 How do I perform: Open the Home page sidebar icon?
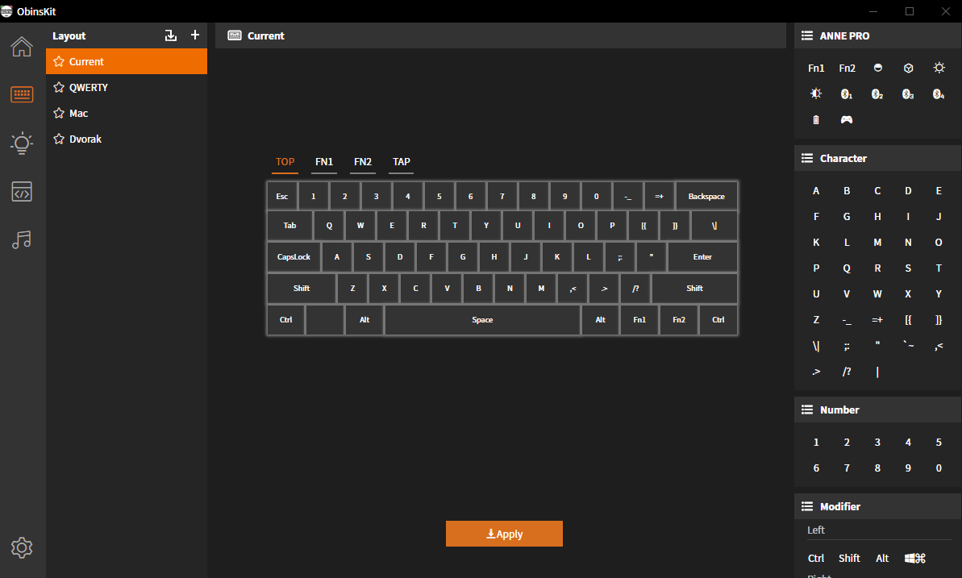(22, 47)
